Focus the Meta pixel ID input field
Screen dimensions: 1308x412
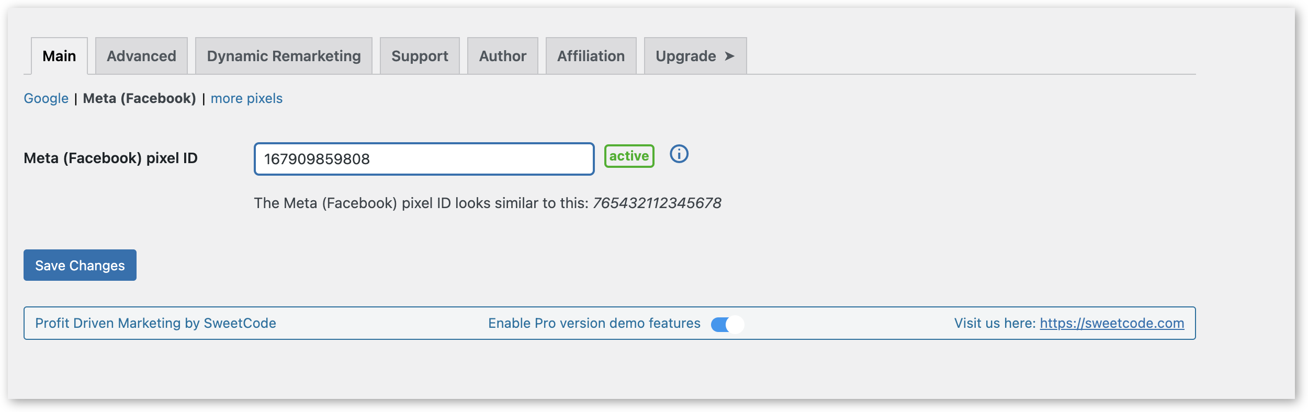(x=424, y=159)
